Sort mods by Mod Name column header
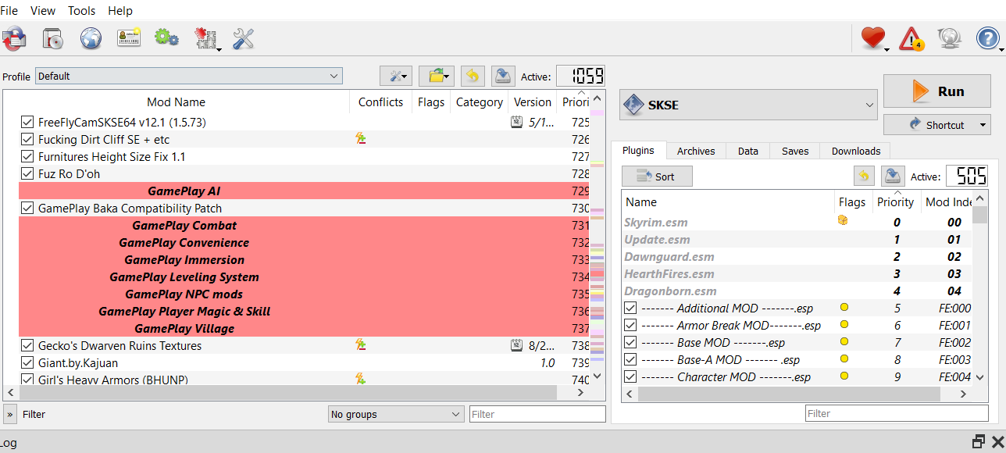1006x453 pixels. [176, 102]
